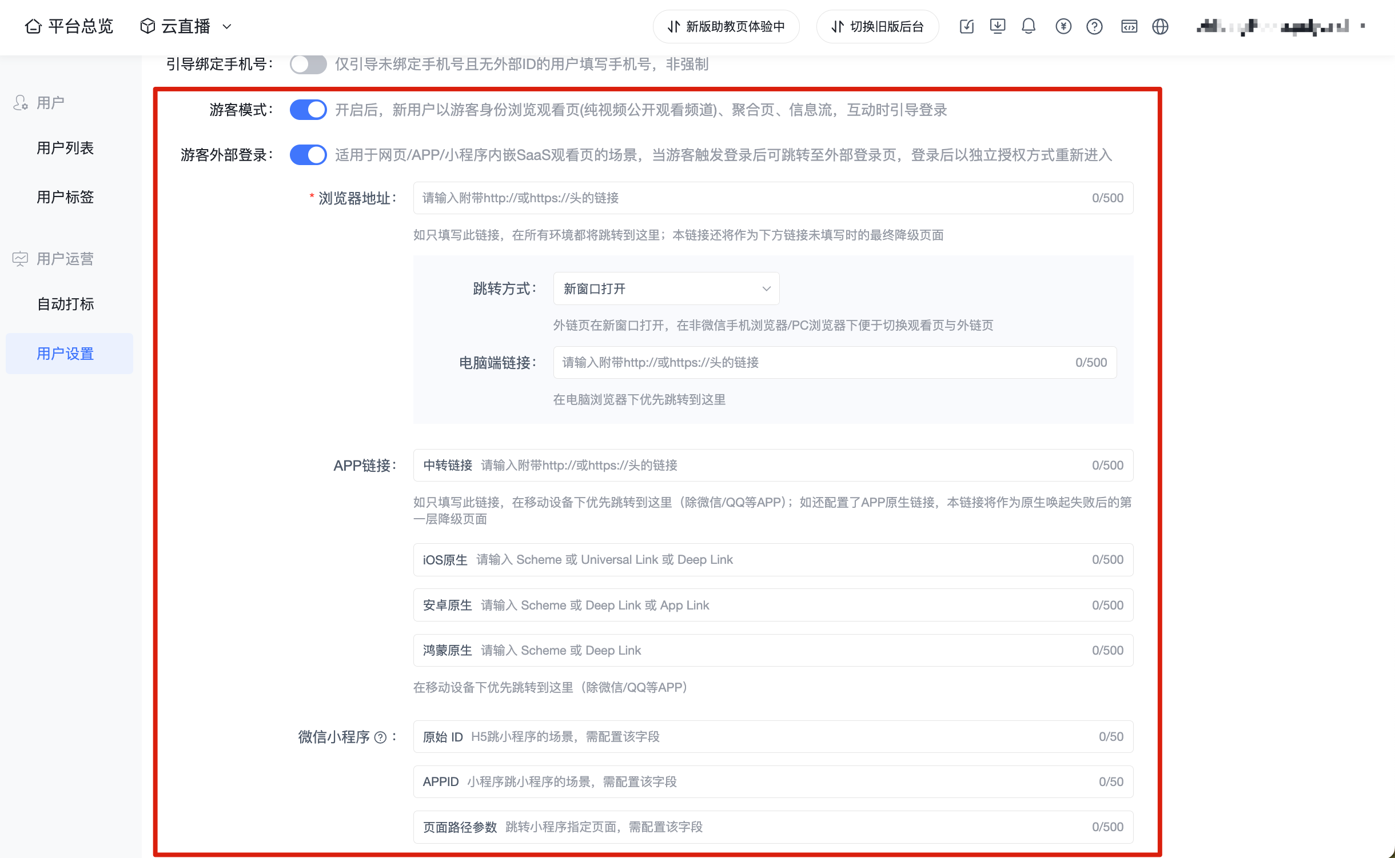Open the globe language icon
The height and width of the screenshot is (858, 1395).
tap(1160, 26)
